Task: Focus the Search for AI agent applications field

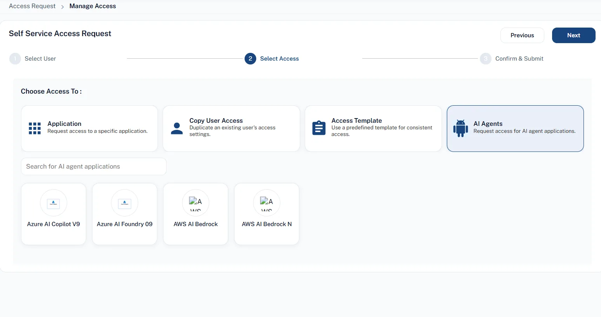Action: (x=94, y=166)
